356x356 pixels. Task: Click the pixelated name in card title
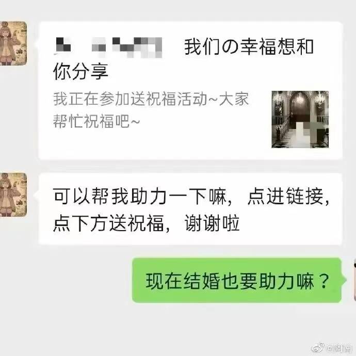pyautogui.click(x=108, y=47)
